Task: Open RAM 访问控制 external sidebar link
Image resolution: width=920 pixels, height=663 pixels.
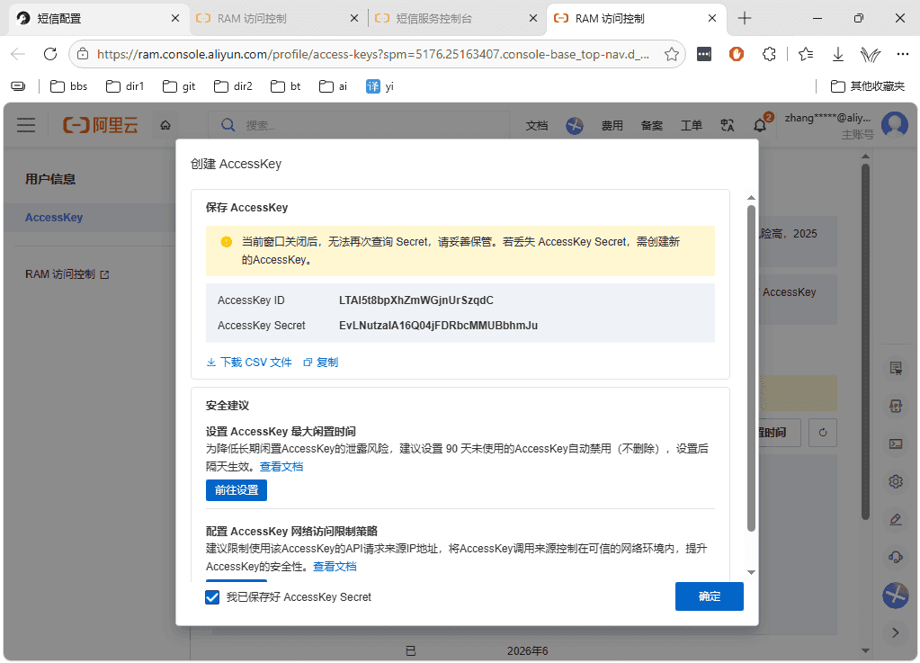Action: pyautogui.click(x=67, y=274)
